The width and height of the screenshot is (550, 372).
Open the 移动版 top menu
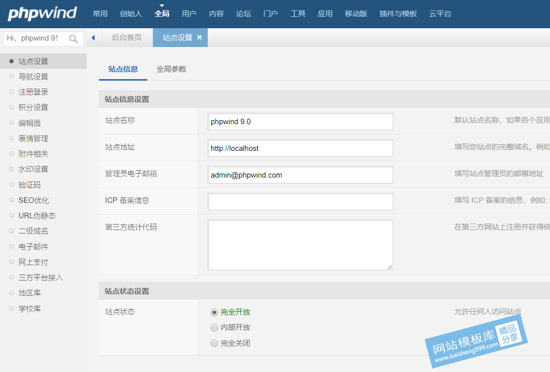[x=356, y=14]
